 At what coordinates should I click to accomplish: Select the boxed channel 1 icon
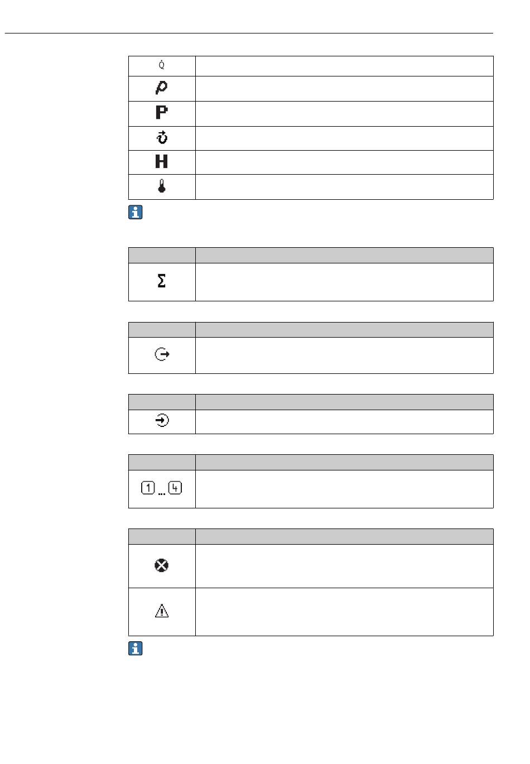(x=148, y=488)
